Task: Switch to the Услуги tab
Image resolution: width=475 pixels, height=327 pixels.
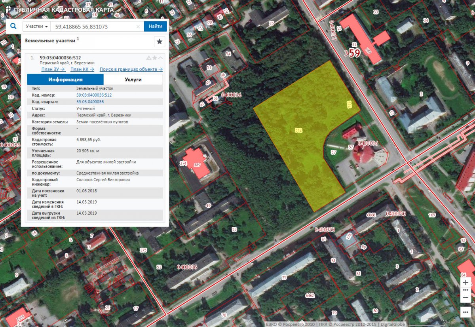Action: [133, 80]
